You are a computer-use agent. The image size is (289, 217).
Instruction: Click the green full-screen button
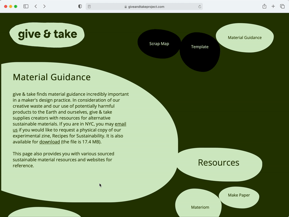[x=16, y=6]
